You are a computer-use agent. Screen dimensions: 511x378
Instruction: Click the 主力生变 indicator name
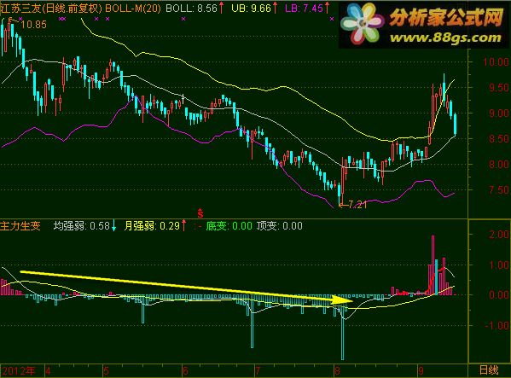tap(20, 226)
